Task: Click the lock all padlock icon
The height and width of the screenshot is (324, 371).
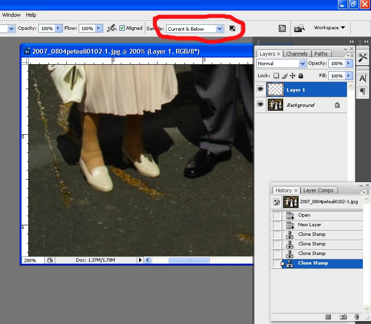Action: pos(301,76)
